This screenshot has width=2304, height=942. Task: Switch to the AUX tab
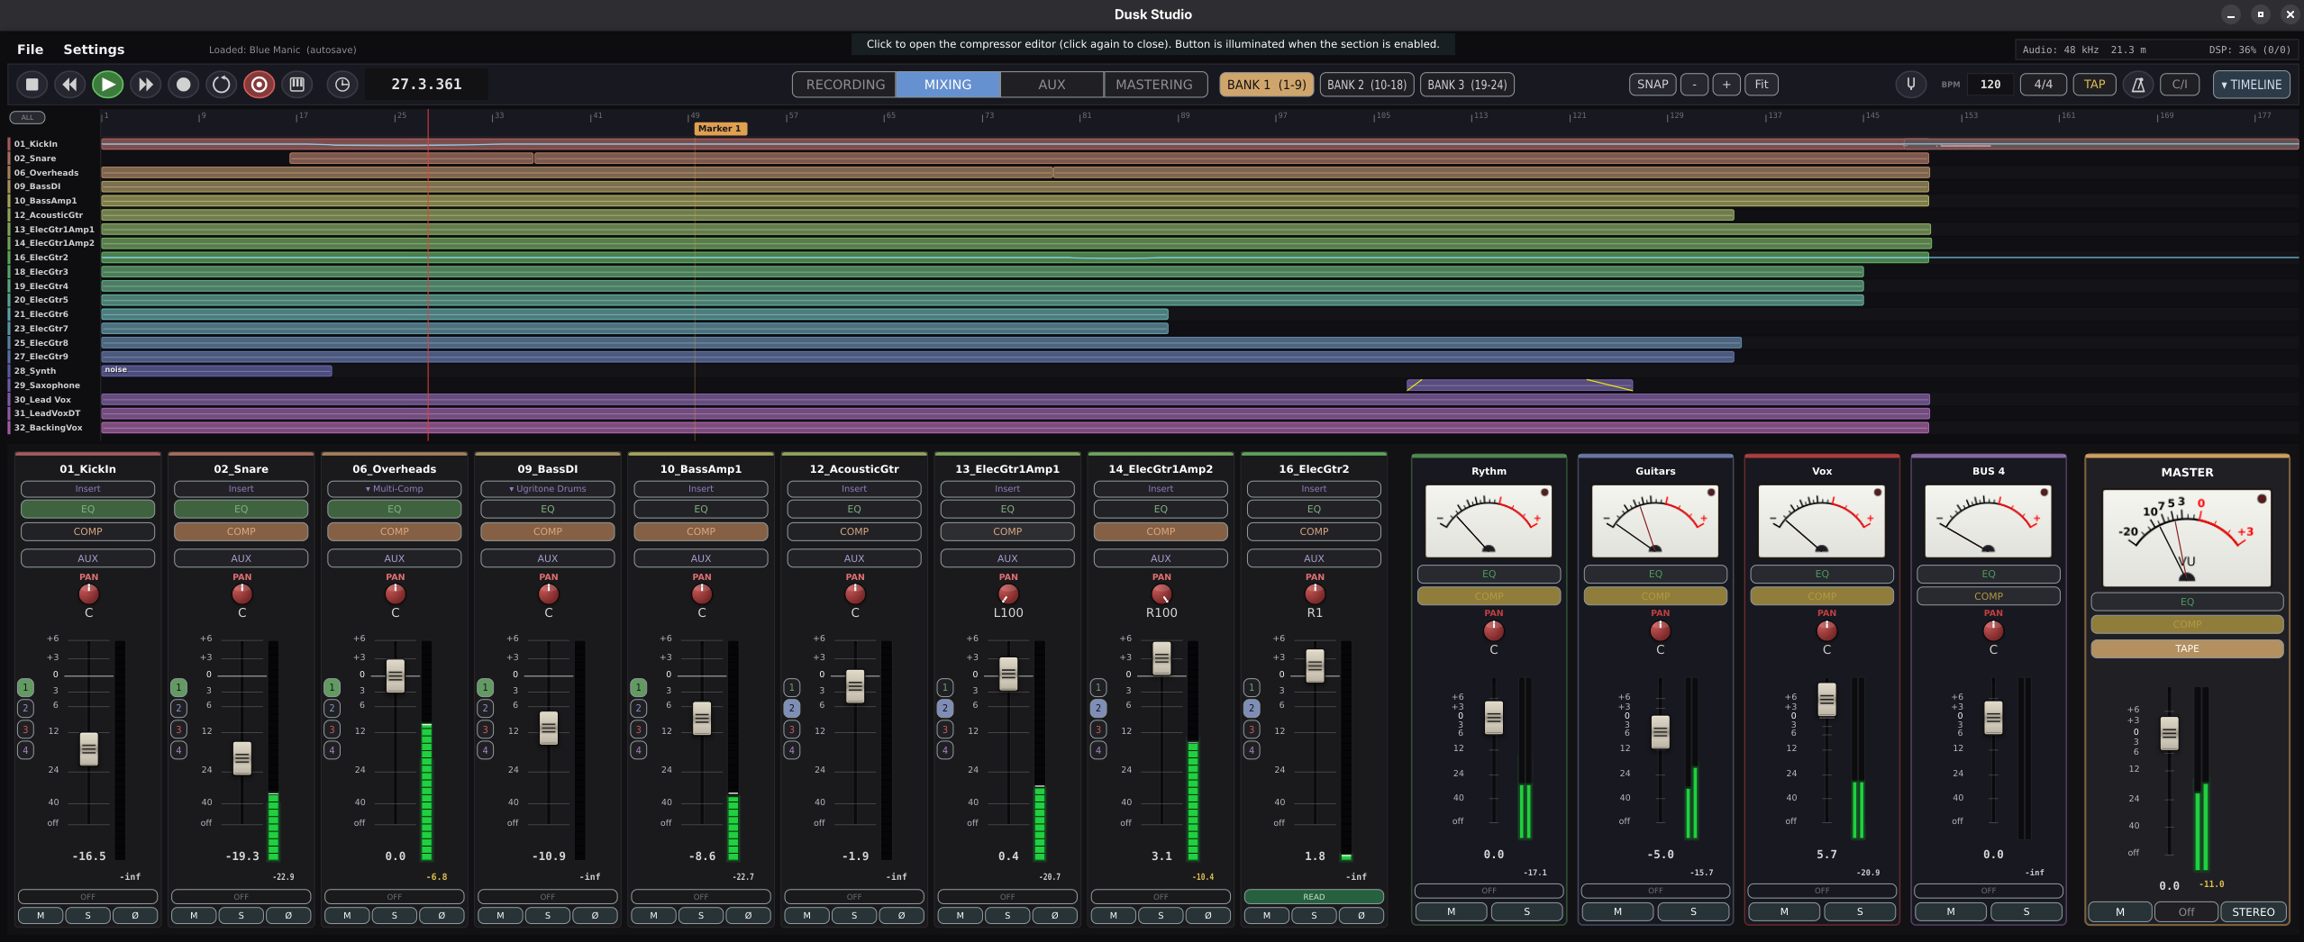pos(1052,85)
